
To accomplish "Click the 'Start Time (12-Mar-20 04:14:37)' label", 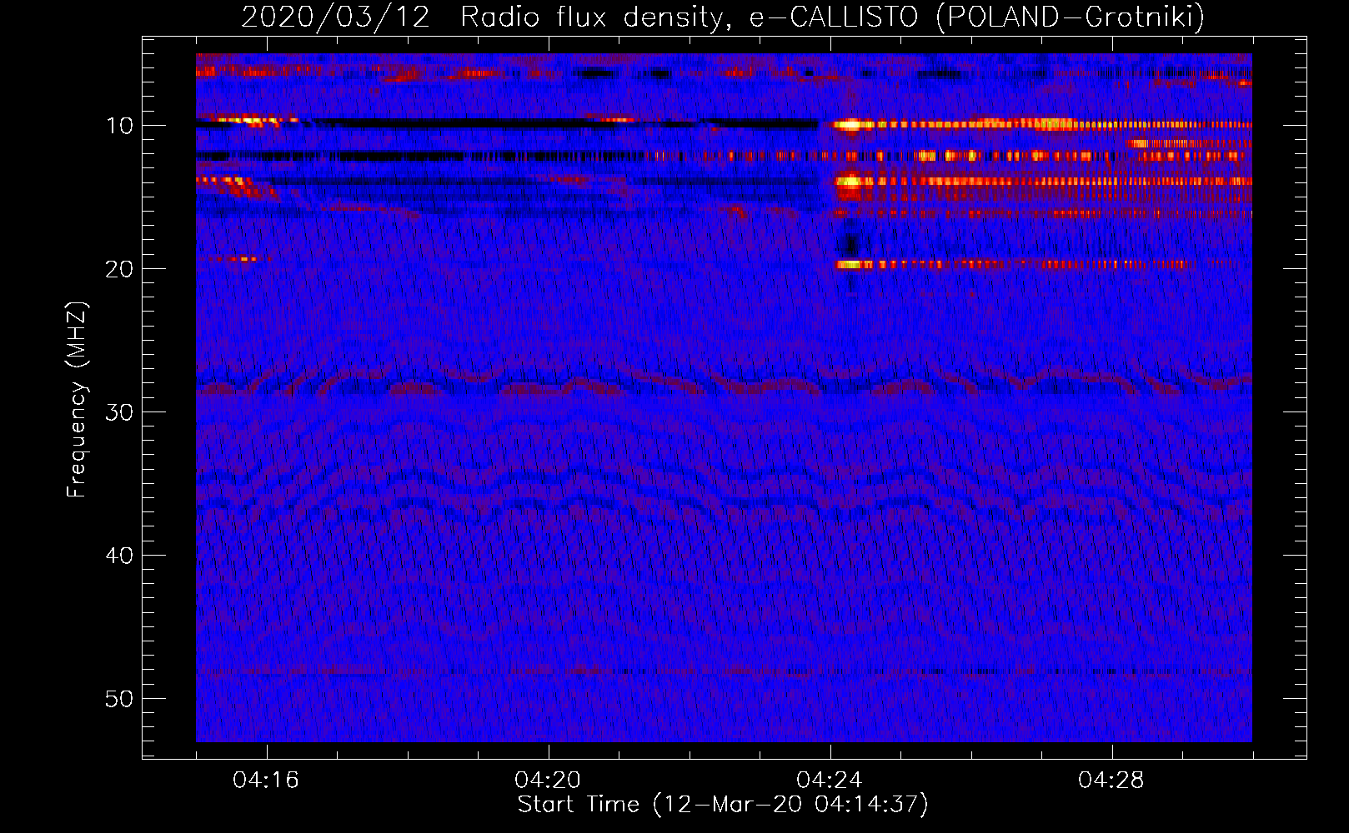I will pyautogui.click(x=723, y=805).
